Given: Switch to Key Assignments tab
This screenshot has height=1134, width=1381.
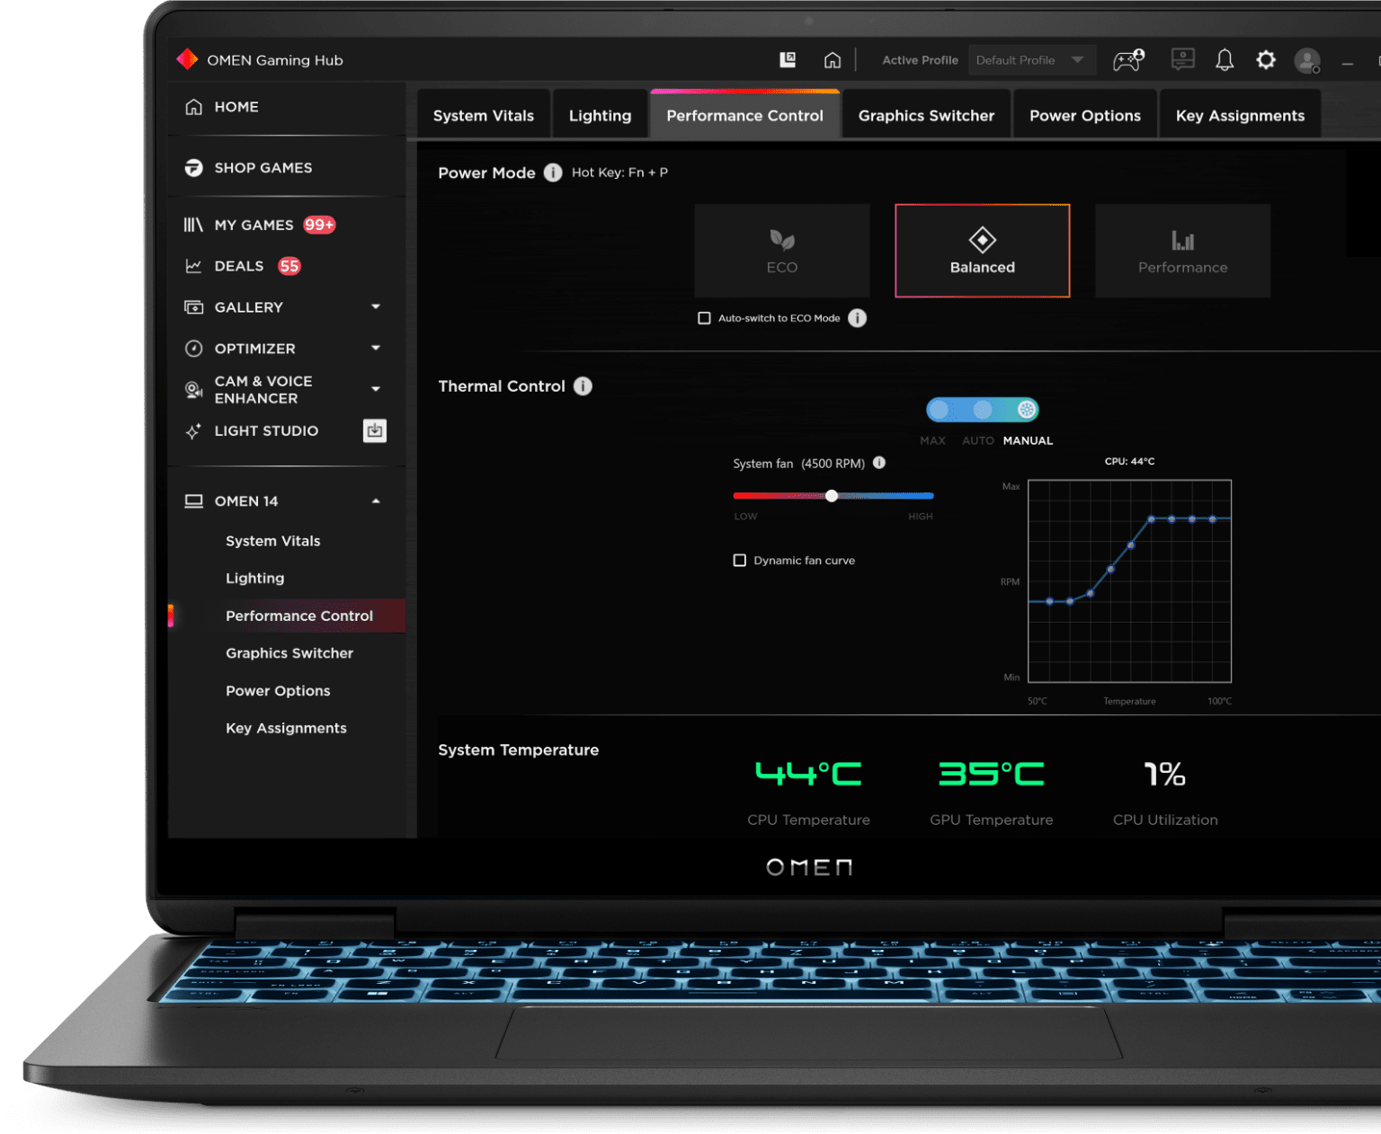Looking at the screenshot, I should coord(1240,115).
